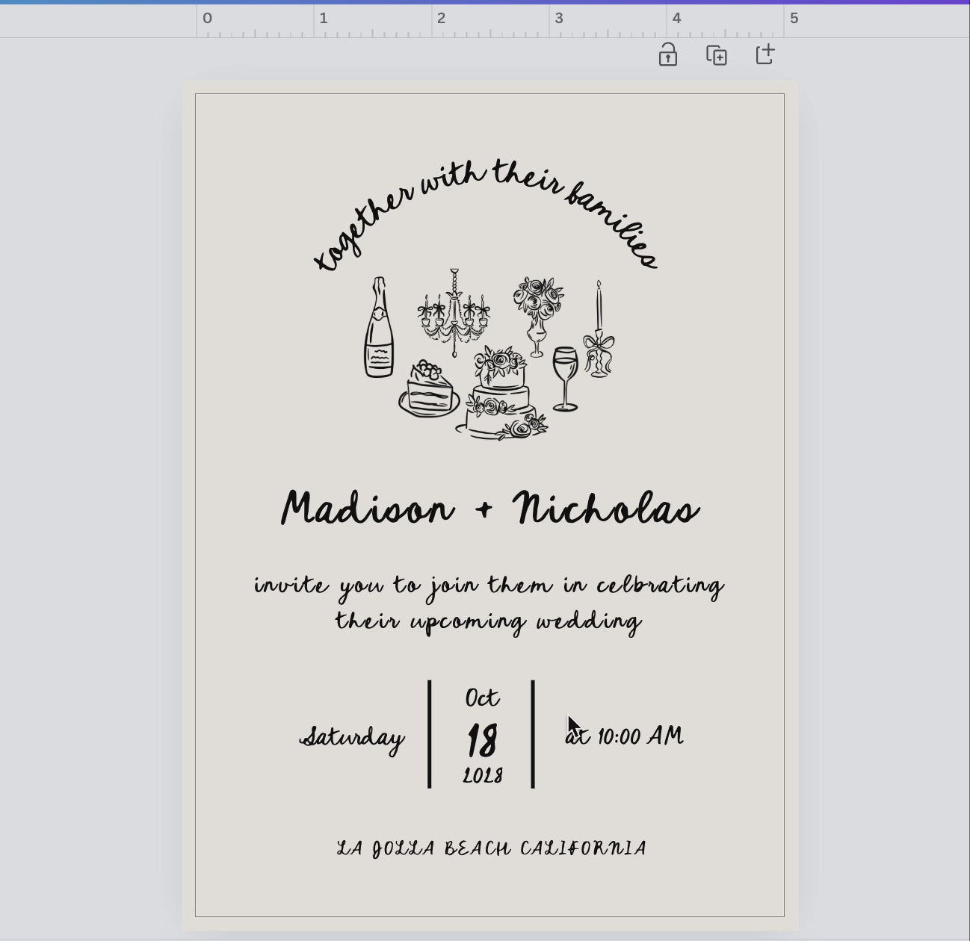Click the 'Oct' month text
The image size is (970, 941).
pyautogui.click(x=482, y=698)
